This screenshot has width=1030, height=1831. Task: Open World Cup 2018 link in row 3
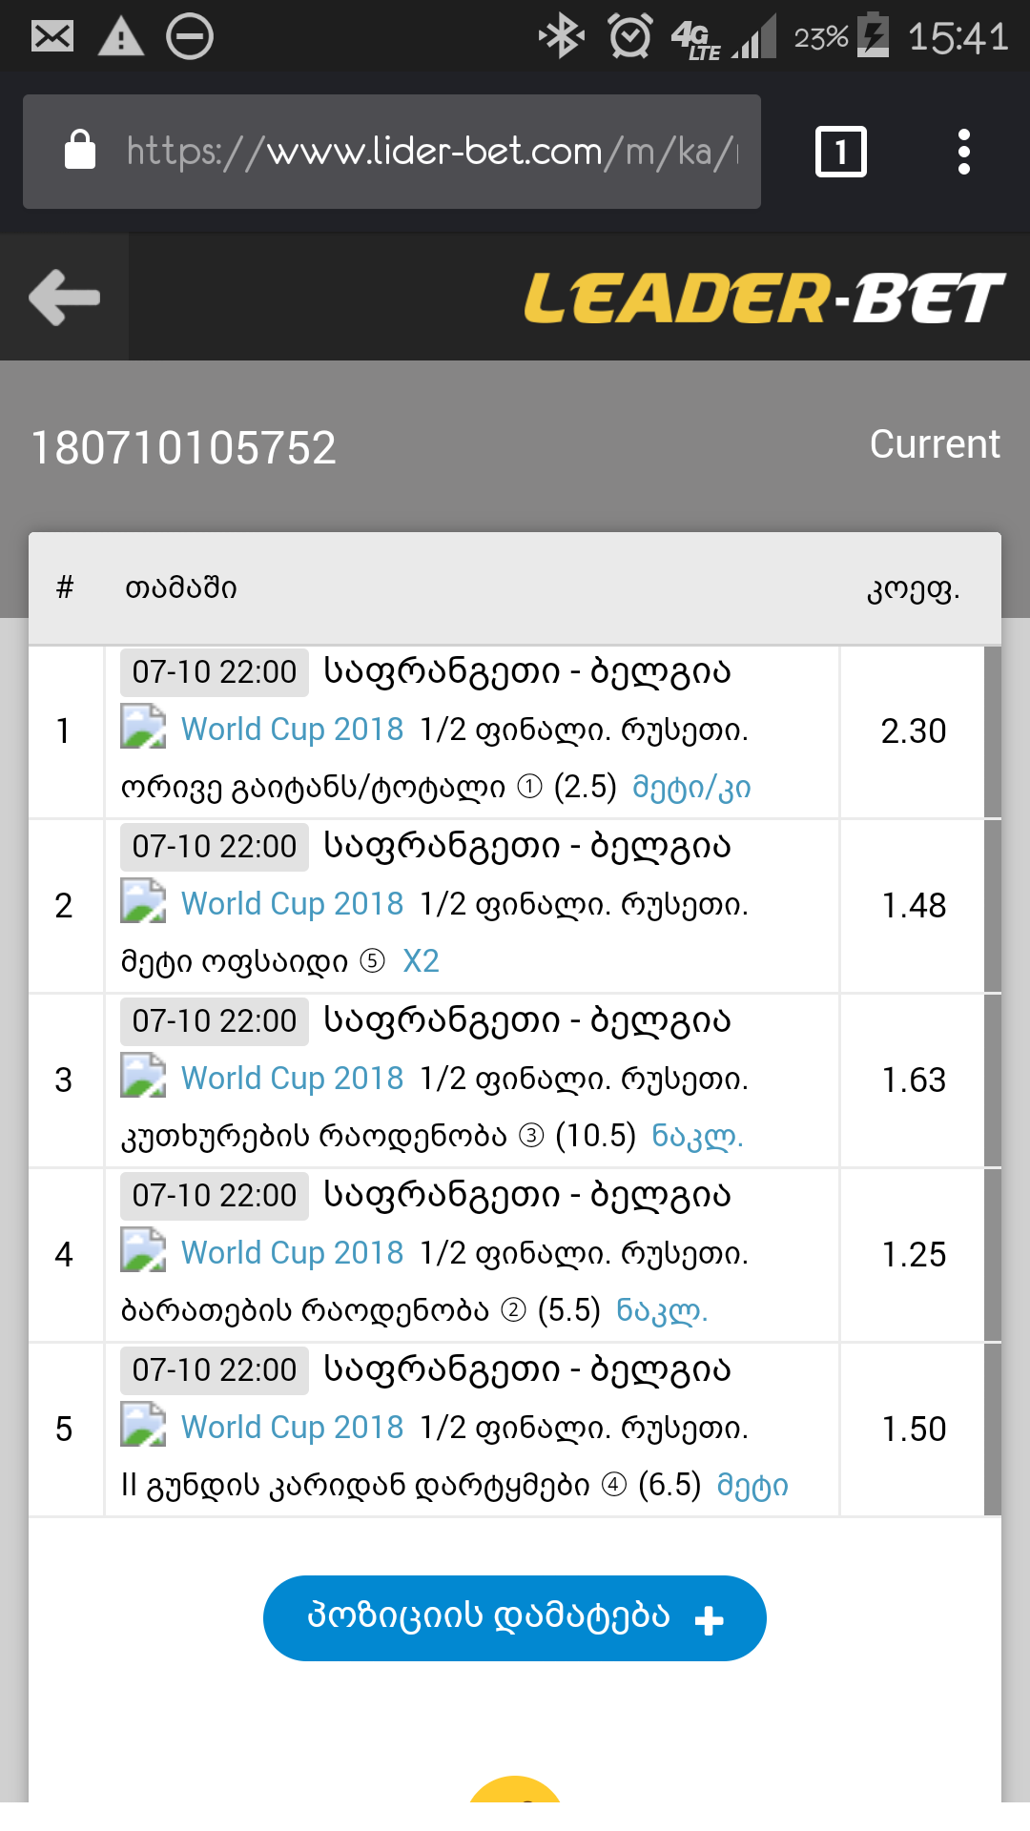click(x=293, y=1079)
